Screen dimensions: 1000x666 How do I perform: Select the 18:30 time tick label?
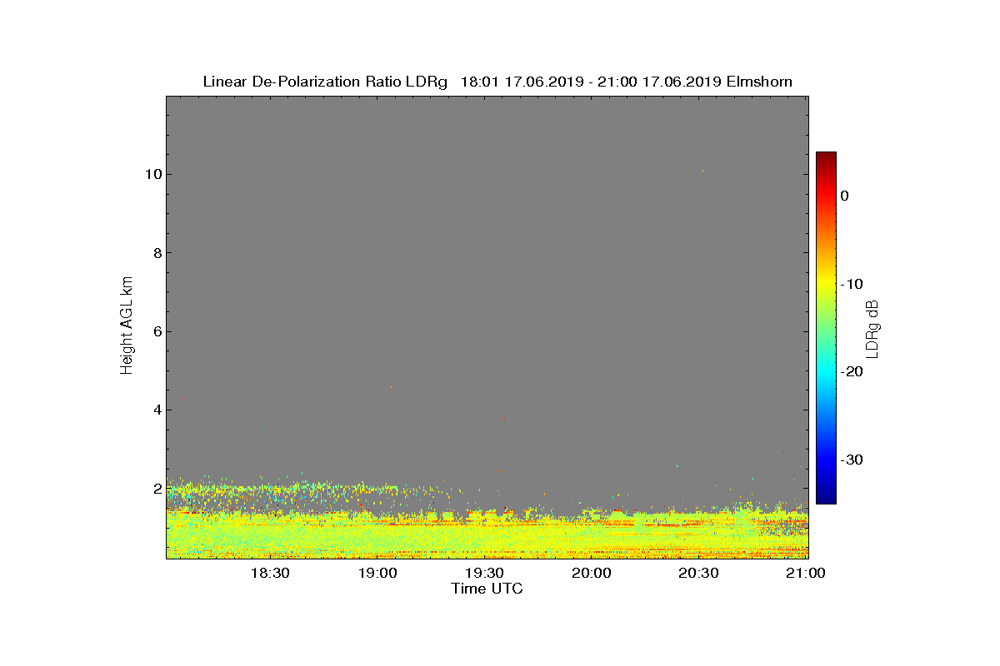pyautogui.click(x=269, y=573)
